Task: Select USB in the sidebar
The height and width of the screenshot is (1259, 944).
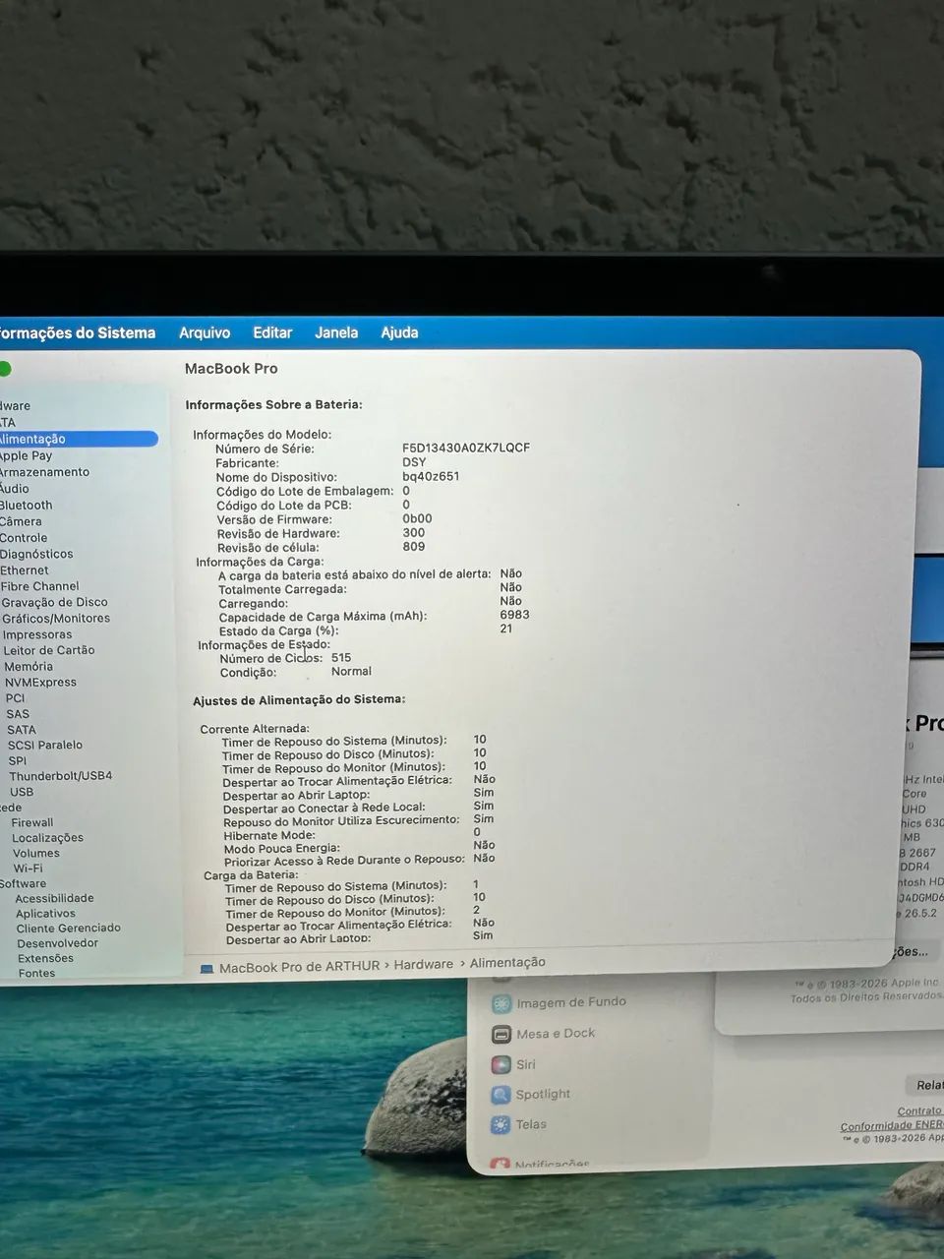Action: click(22, 792)
